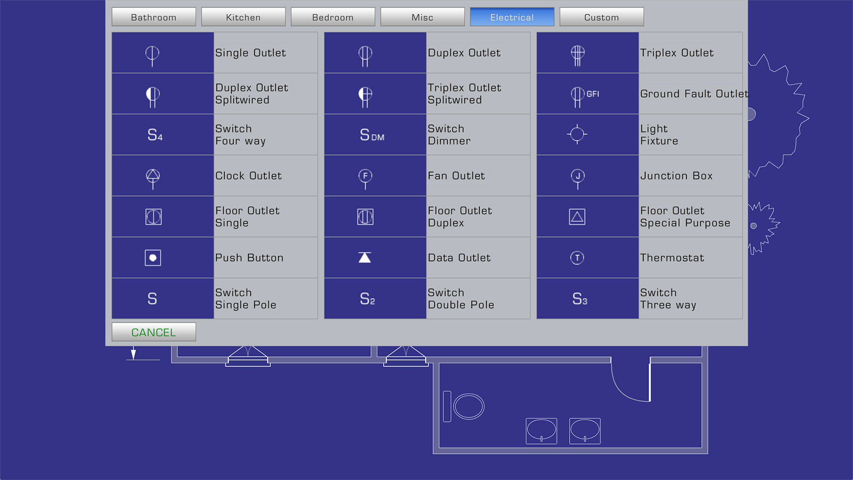This screenshot has height=480, width=853.
Task: Open the Kitchen category tab
Action: pos(243,17)
